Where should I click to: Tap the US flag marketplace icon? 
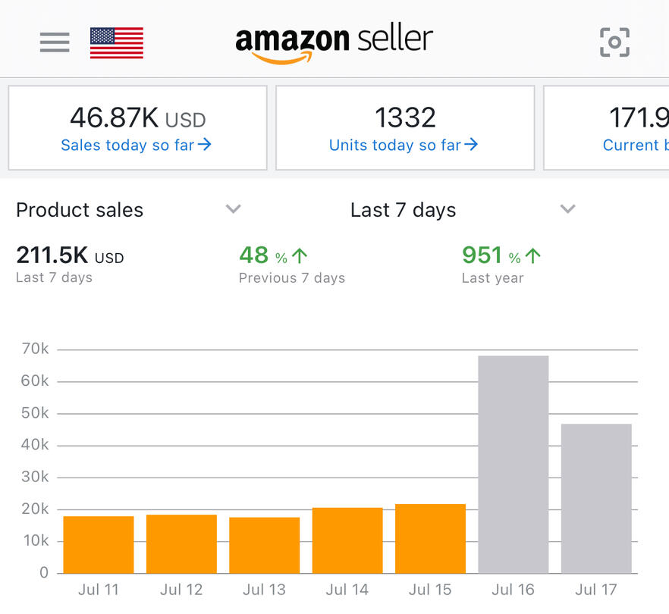click(x=116, y=42)
